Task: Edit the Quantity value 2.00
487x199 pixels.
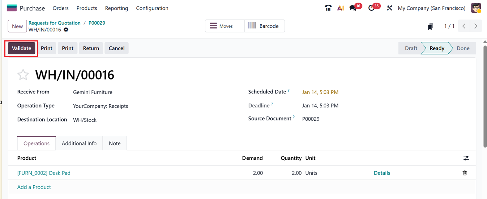Action: tap(296, 173)
